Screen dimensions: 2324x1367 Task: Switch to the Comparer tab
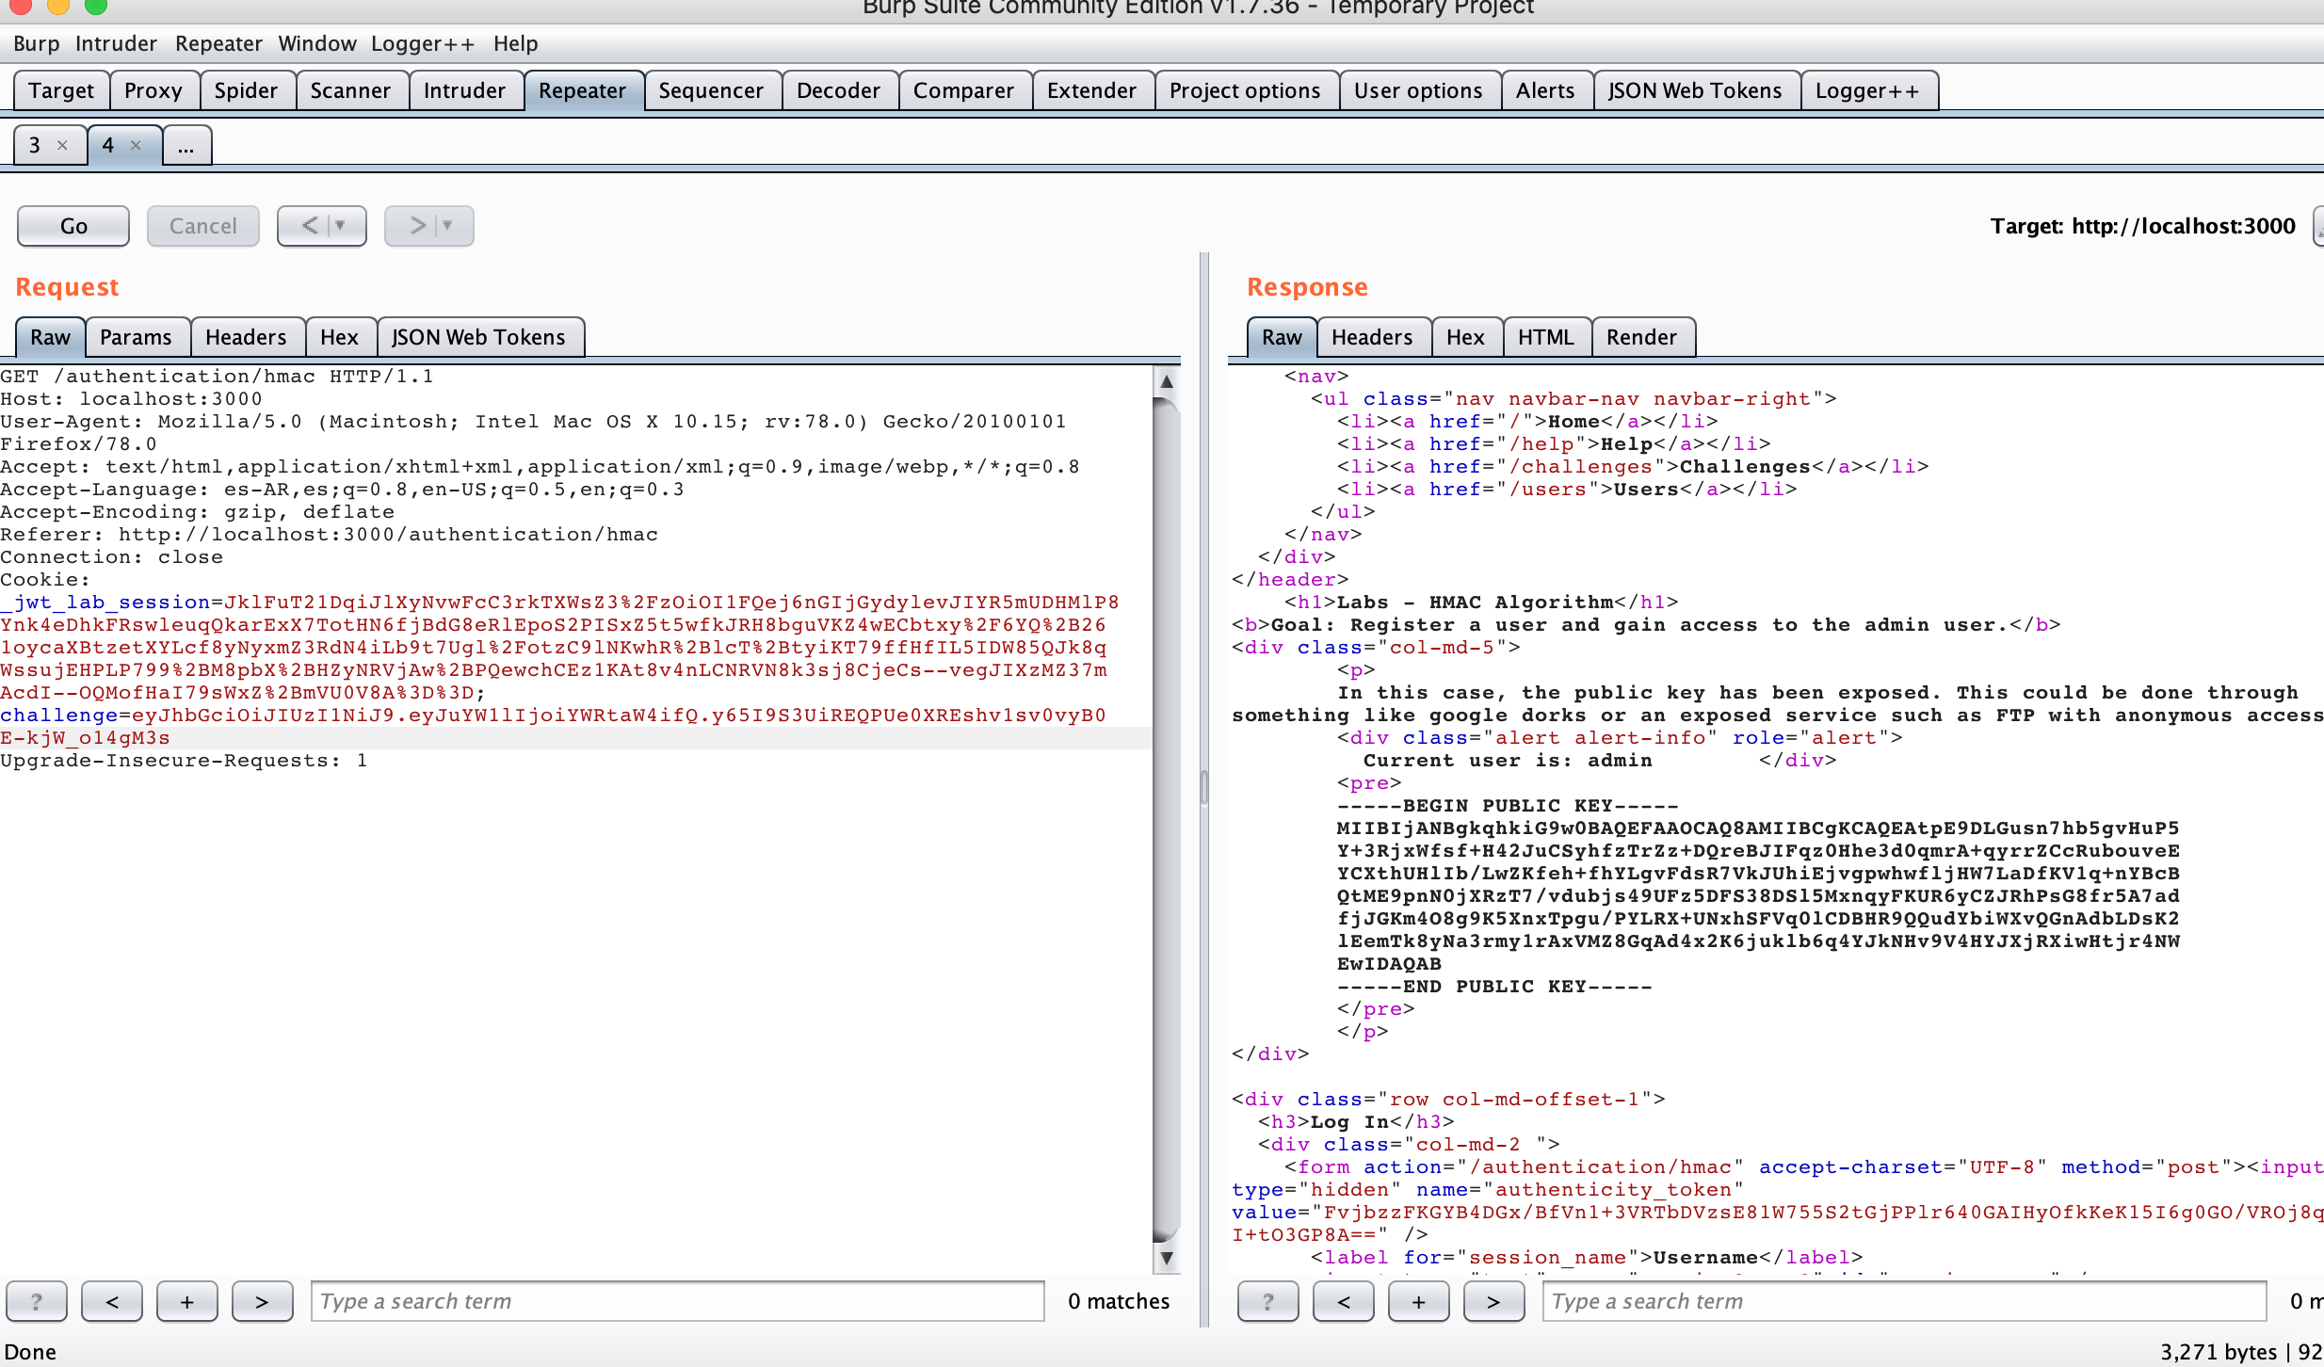tap(963, 90)
